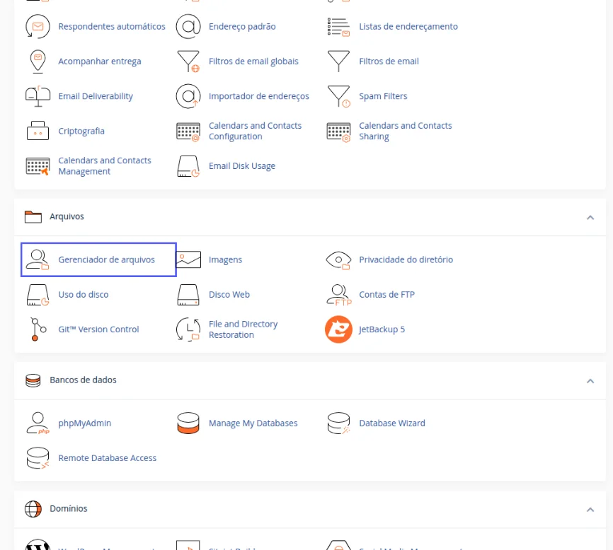613x550 pixels.
Task: Open Calendars and Contacts Sharing link
Action: tap(406, 131)
